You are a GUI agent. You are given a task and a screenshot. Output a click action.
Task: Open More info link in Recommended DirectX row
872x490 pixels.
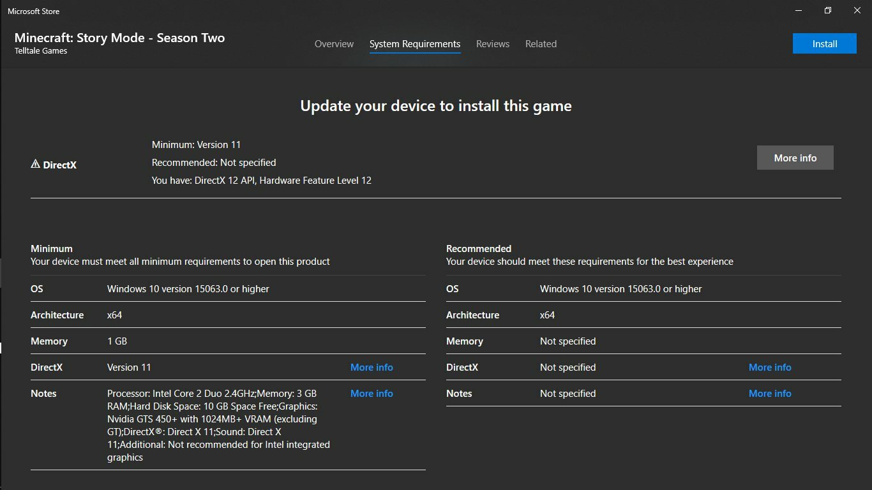(x=770, y=367)
